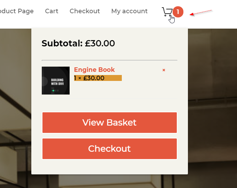Click the £30.00 subtotal amount
Image resolution: width=237 pixels, height=188 pixels.
pyautogui.click(x=100, y=44)
